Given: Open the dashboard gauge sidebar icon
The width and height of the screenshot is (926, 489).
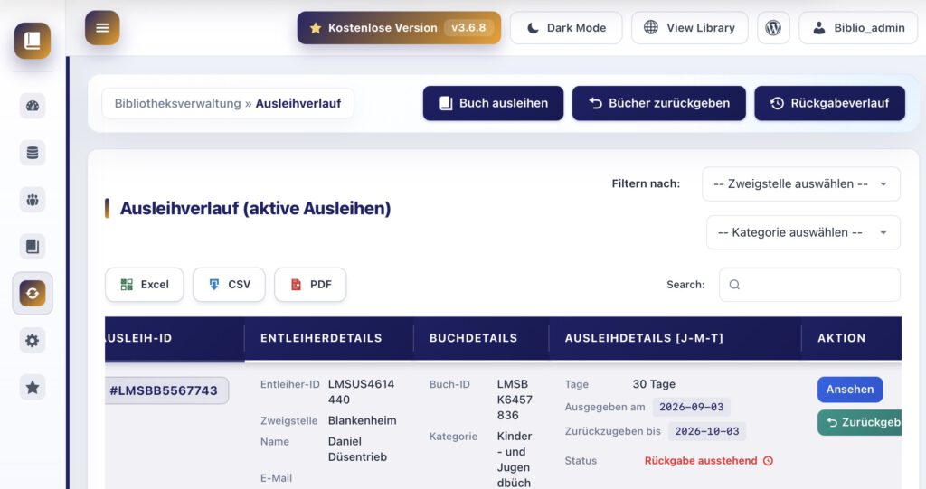Looking at the screenshot, I should coord(33,106).
